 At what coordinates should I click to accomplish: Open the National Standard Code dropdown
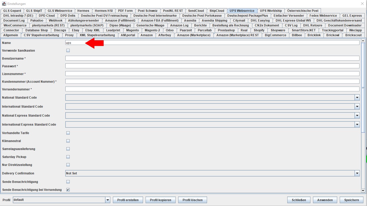tap(357, 98)
